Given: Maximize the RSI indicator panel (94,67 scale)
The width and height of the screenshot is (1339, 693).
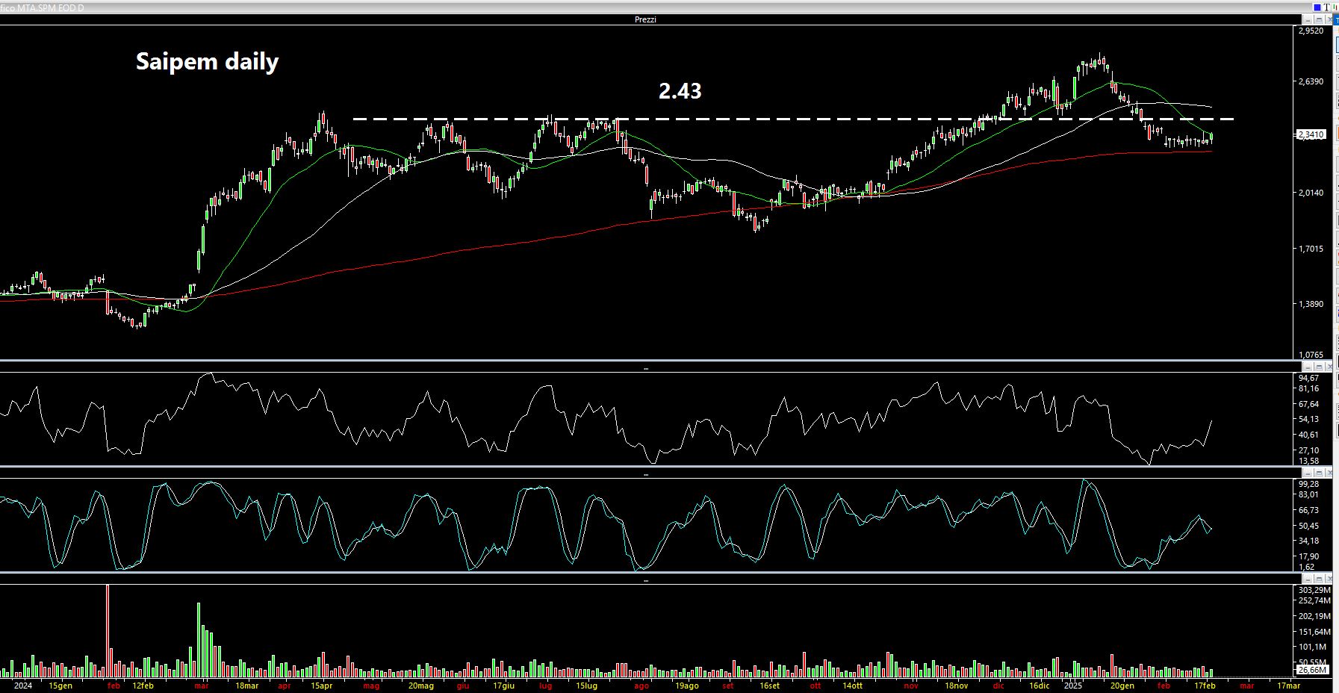Looking at the screenshot, I should pyautogui.click(x=1319, y=367).
